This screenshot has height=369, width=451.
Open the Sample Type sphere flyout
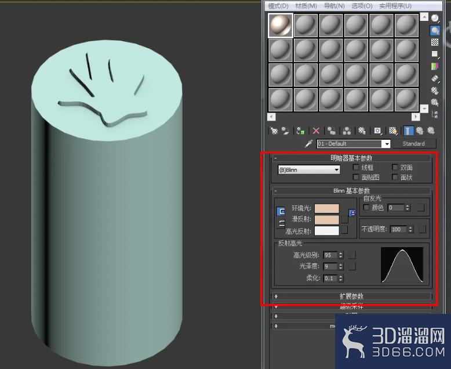click(x=435, y=19)
